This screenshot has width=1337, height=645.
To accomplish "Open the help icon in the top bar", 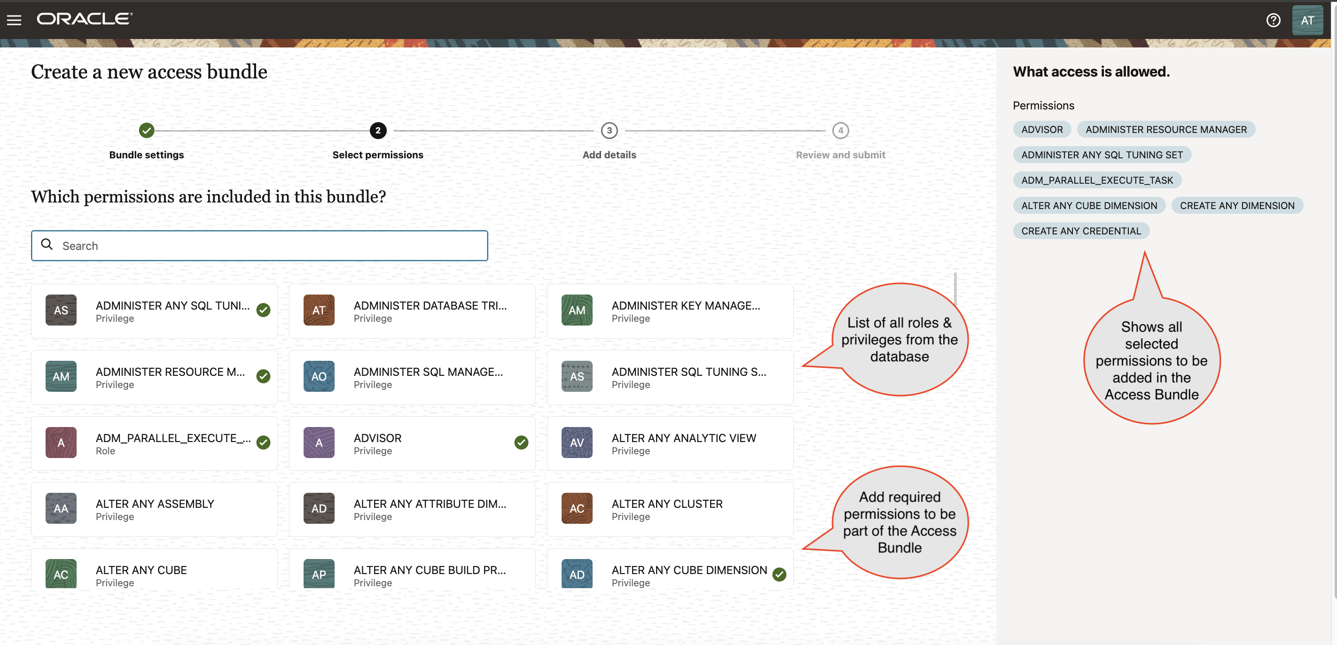I will tap(1273, 20).
